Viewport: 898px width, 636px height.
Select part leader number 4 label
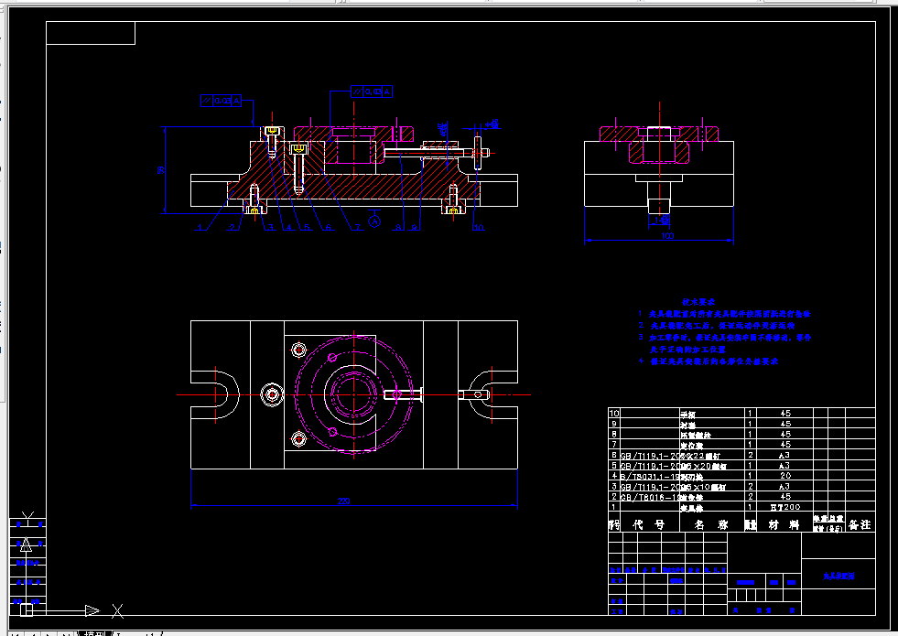coord(289,227)
